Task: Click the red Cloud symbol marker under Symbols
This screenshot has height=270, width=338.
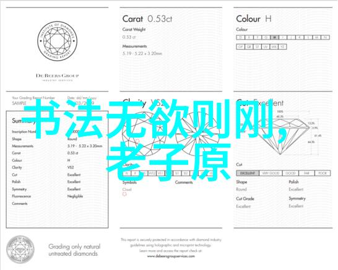Action: (x=124, y=194)
